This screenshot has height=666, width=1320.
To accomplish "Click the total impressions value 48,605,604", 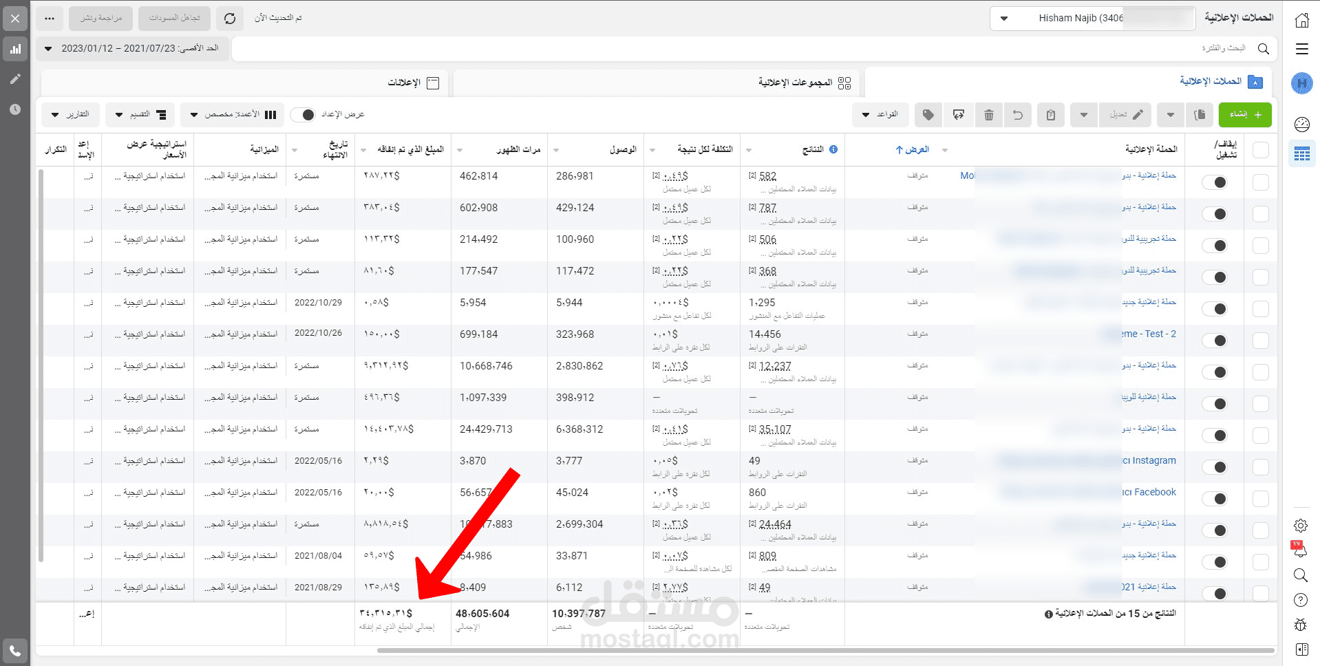I will click(x=482, y=614).
